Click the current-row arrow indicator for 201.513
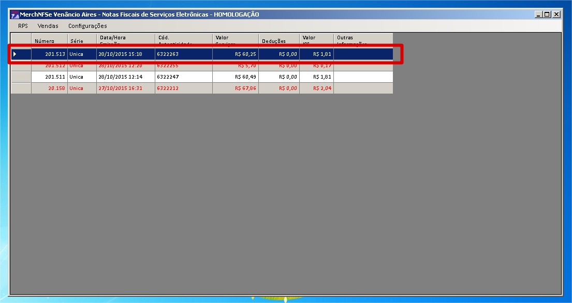Viewport: 572px width, 303px height. (x=15, y=54)
